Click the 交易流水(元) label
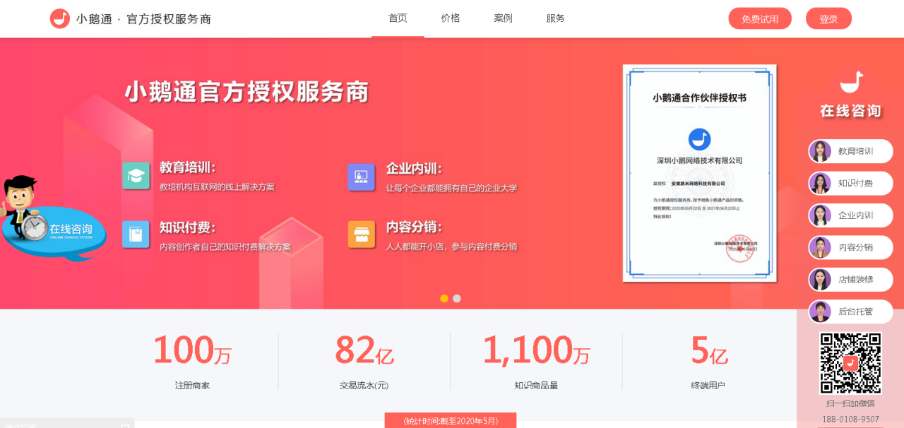The width and height of the screenshot is (904, 428). 364,386
